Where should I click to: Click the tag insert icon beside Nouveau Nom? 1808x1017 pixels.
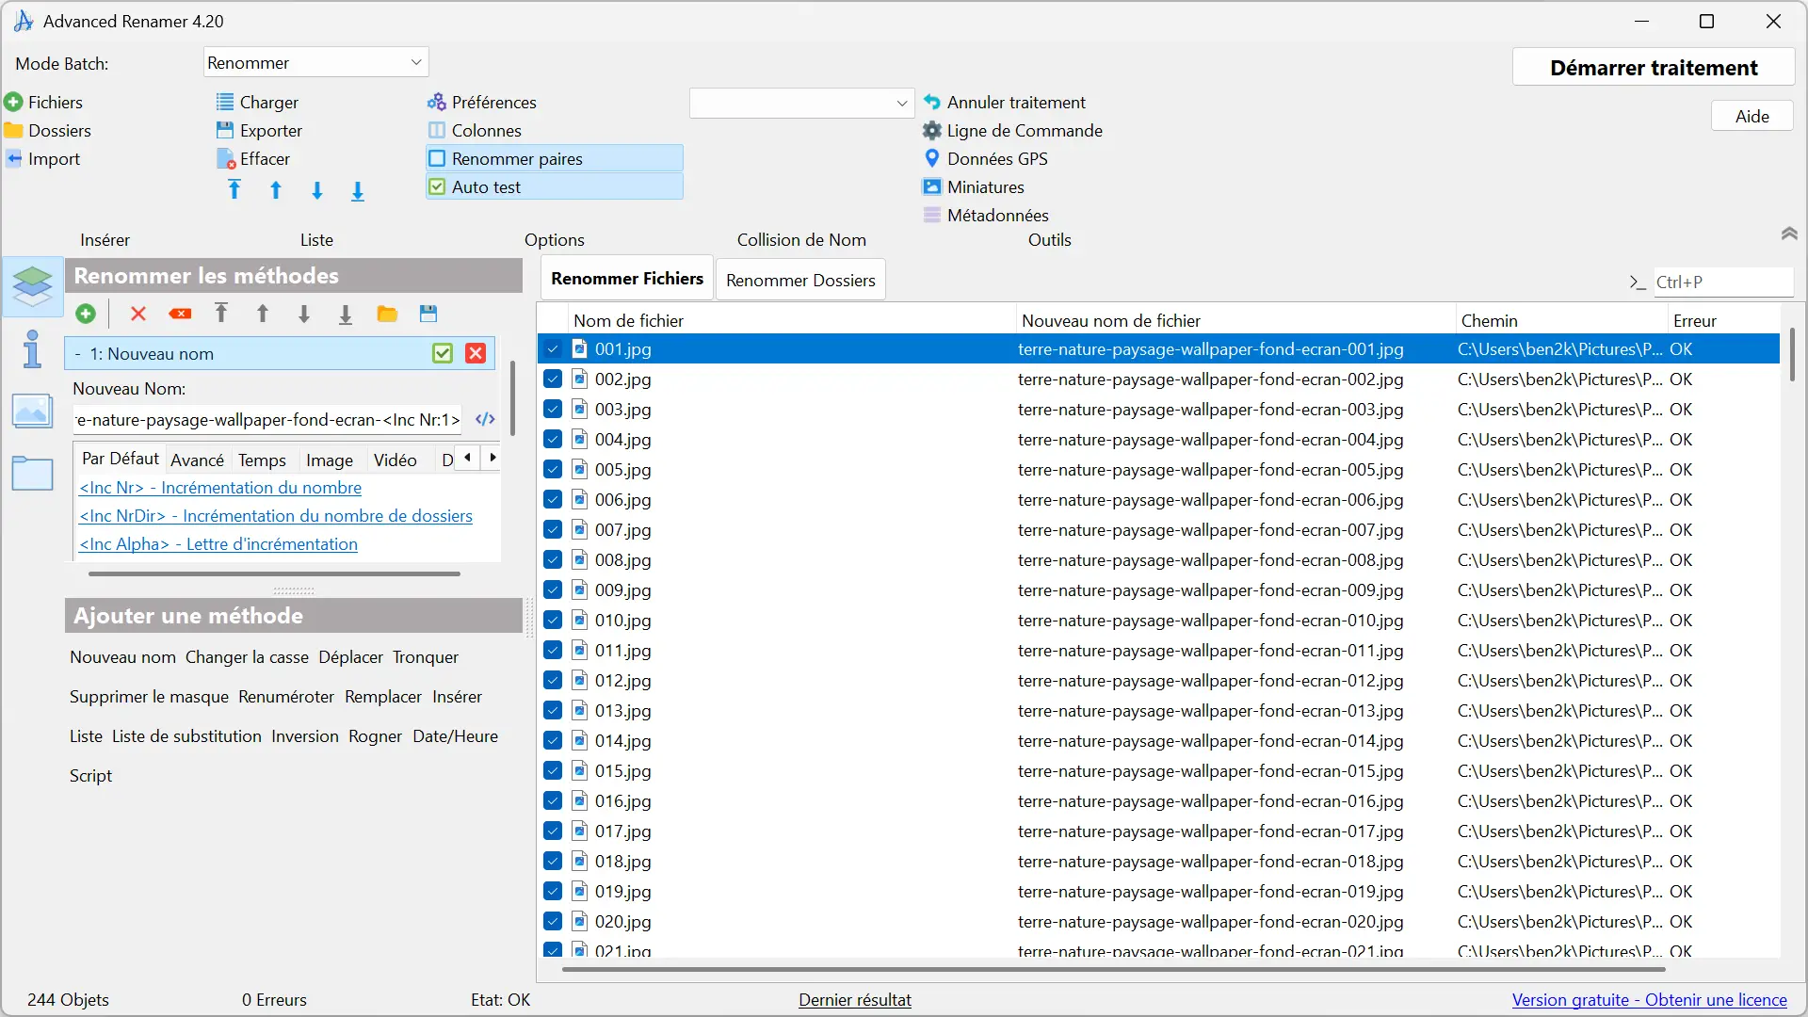pos(485,419)
